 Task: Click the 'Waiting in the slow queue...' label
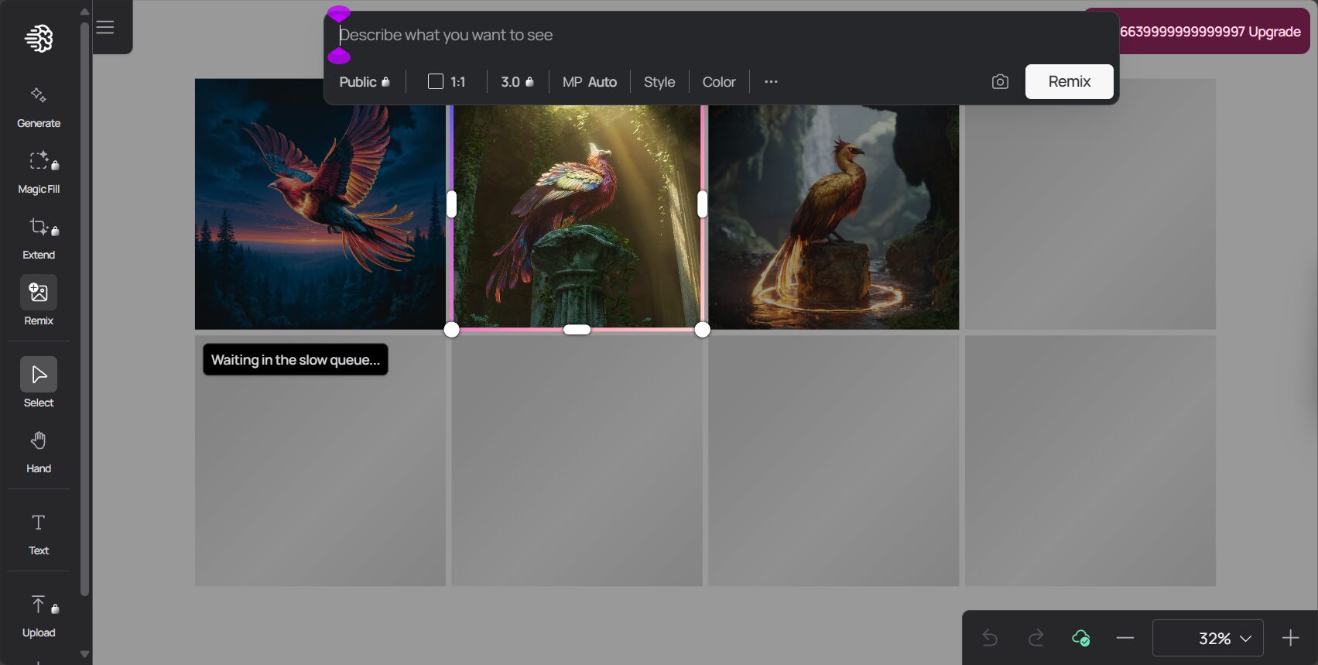click(296, 359)
